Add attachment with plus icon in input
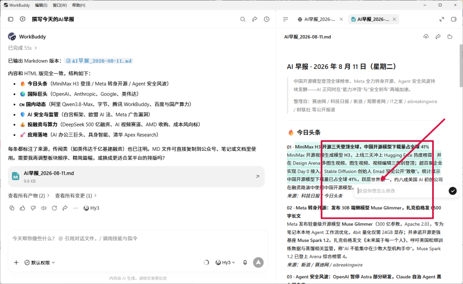The width and height of the screenshot is (463, 284). tap(16, 263)
